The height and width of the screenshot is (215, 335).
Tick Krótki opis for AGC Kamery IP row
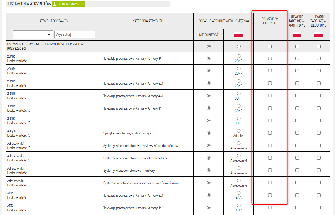coord(297,207)
